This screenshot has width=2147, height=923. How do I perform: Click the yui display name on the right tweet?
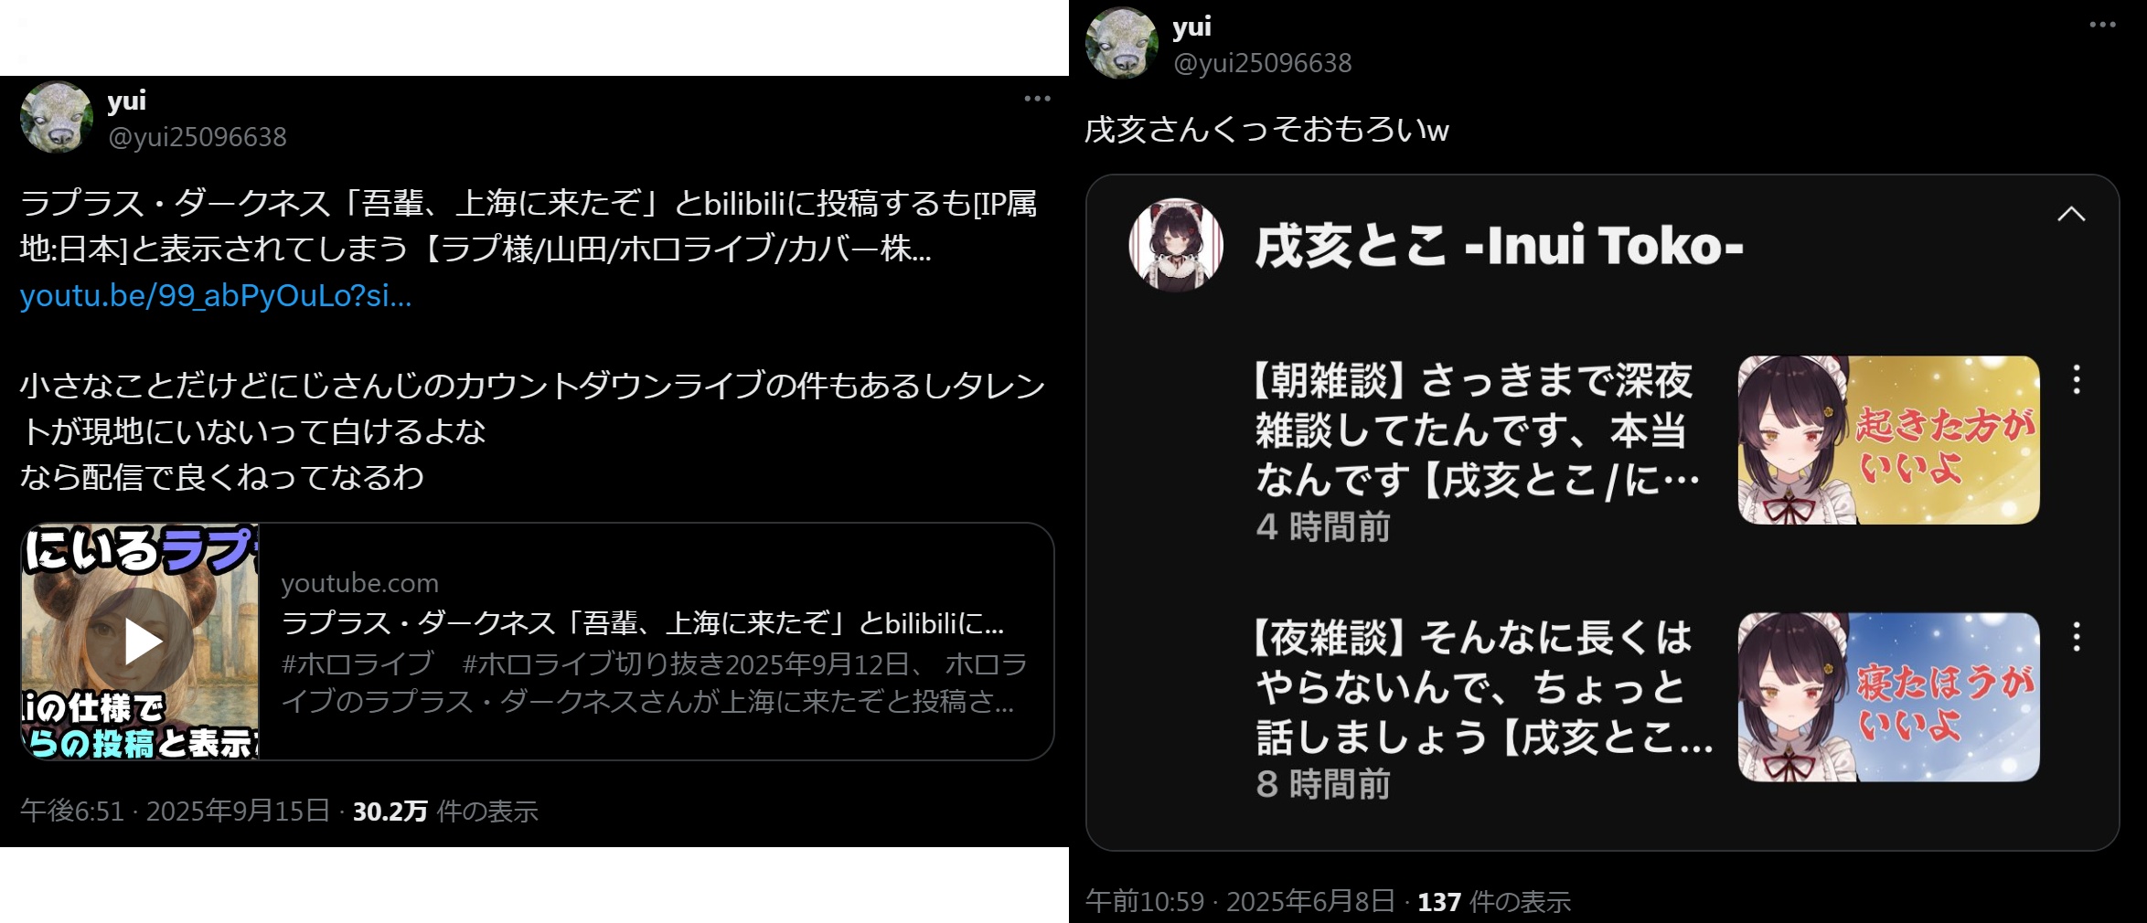tap(1191, 27)
